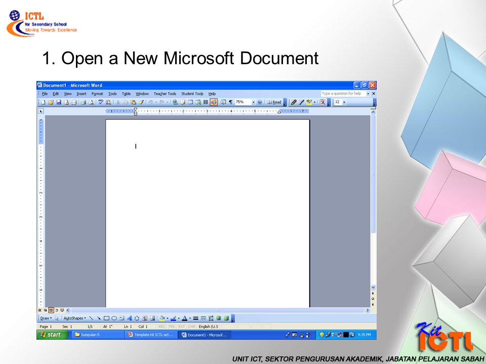Select the Line tool on Drawing toolbar
The image size is (486, 364).
(x=91, y=318)
